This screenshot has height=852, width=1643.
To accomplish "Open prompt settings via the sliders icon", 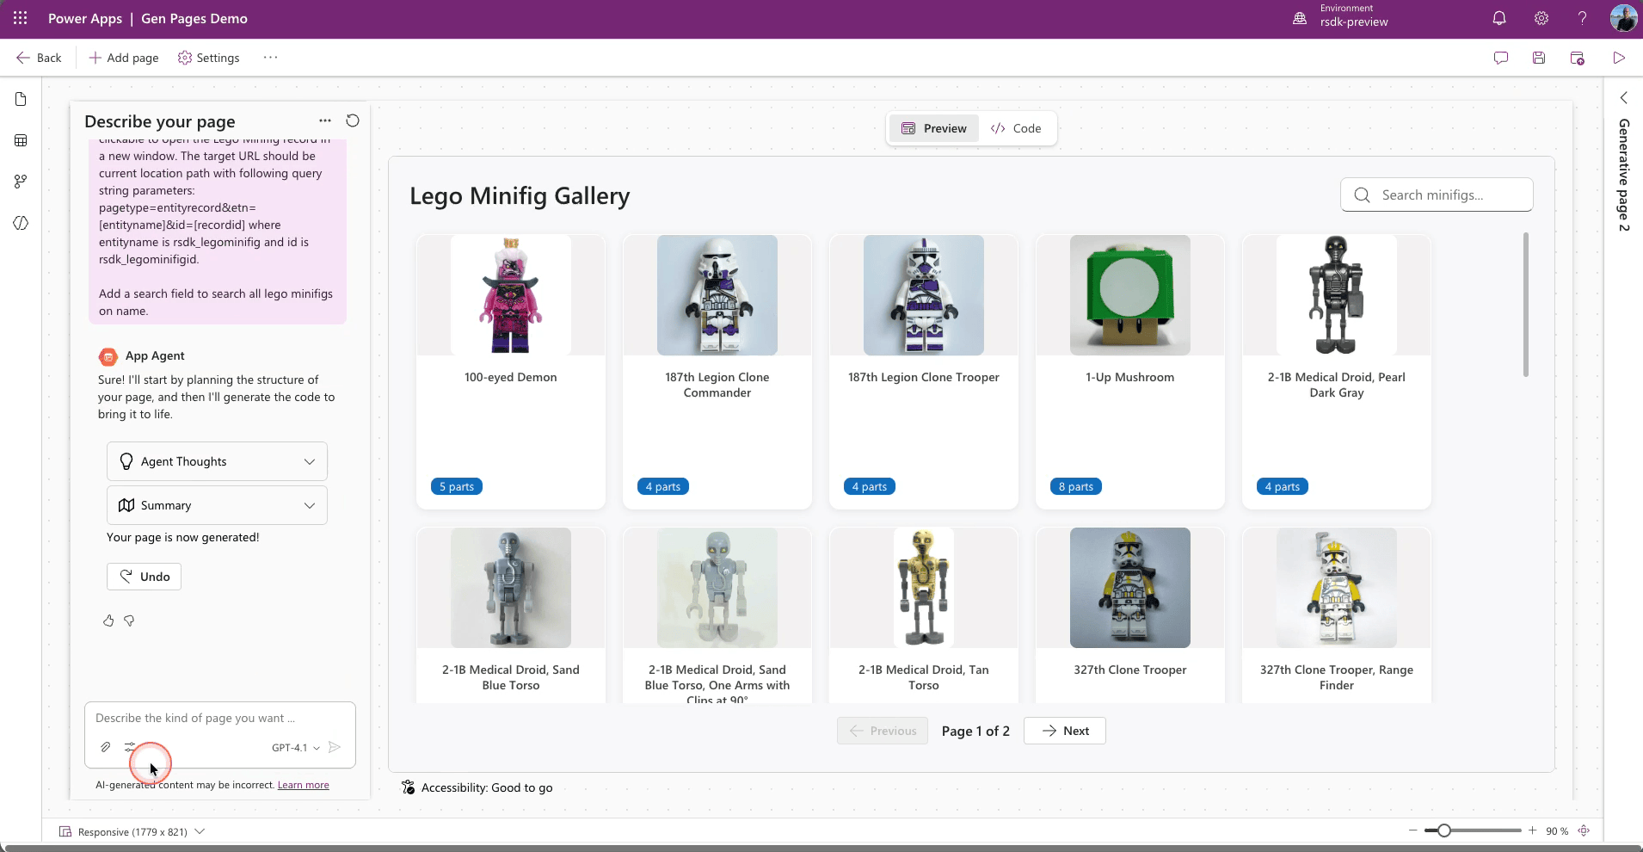I will [131, 747].
